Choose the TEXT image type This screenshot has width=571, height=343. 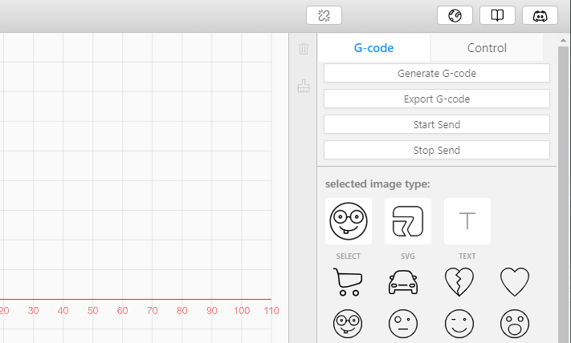(x=467, y=221)
